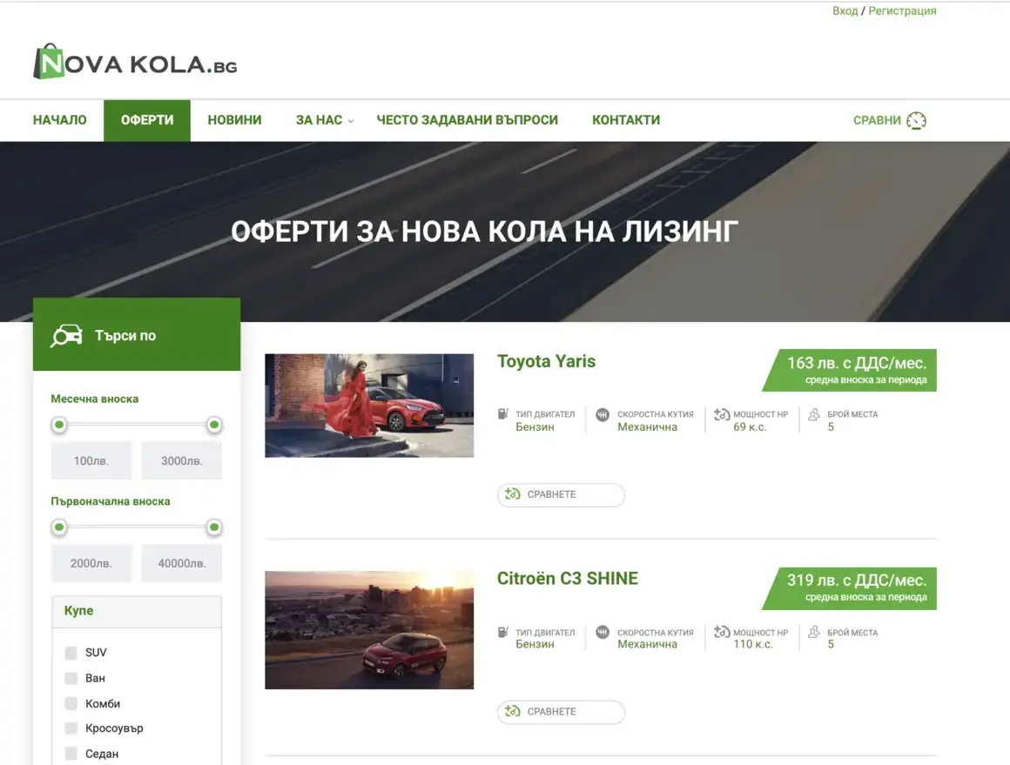Viewport: 1010px width, 765px height.
Task: Select the Седан checkbox
Action: coord(71,754)
